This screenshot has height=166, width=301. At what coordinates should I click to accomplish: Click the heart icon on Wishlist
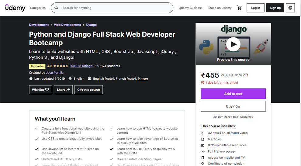[x=47, y=90]
